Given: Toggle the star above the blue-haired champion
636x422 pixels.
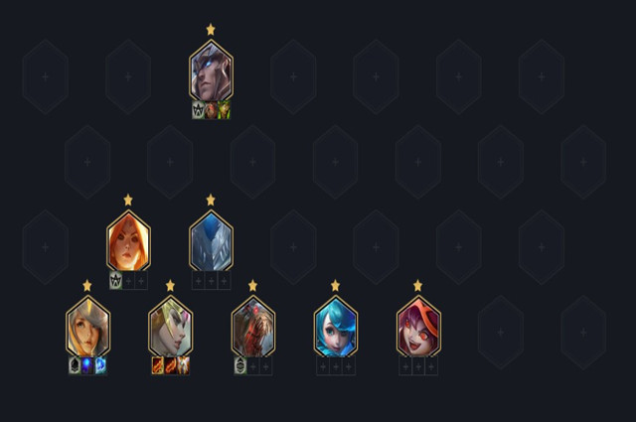Looking at the screenshot, I should coord(336,286).
